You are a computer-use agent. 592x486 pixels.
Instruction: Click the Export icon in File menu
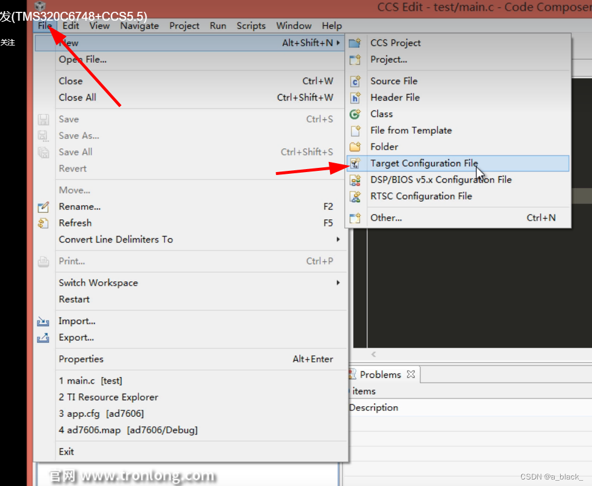point(43,338)
